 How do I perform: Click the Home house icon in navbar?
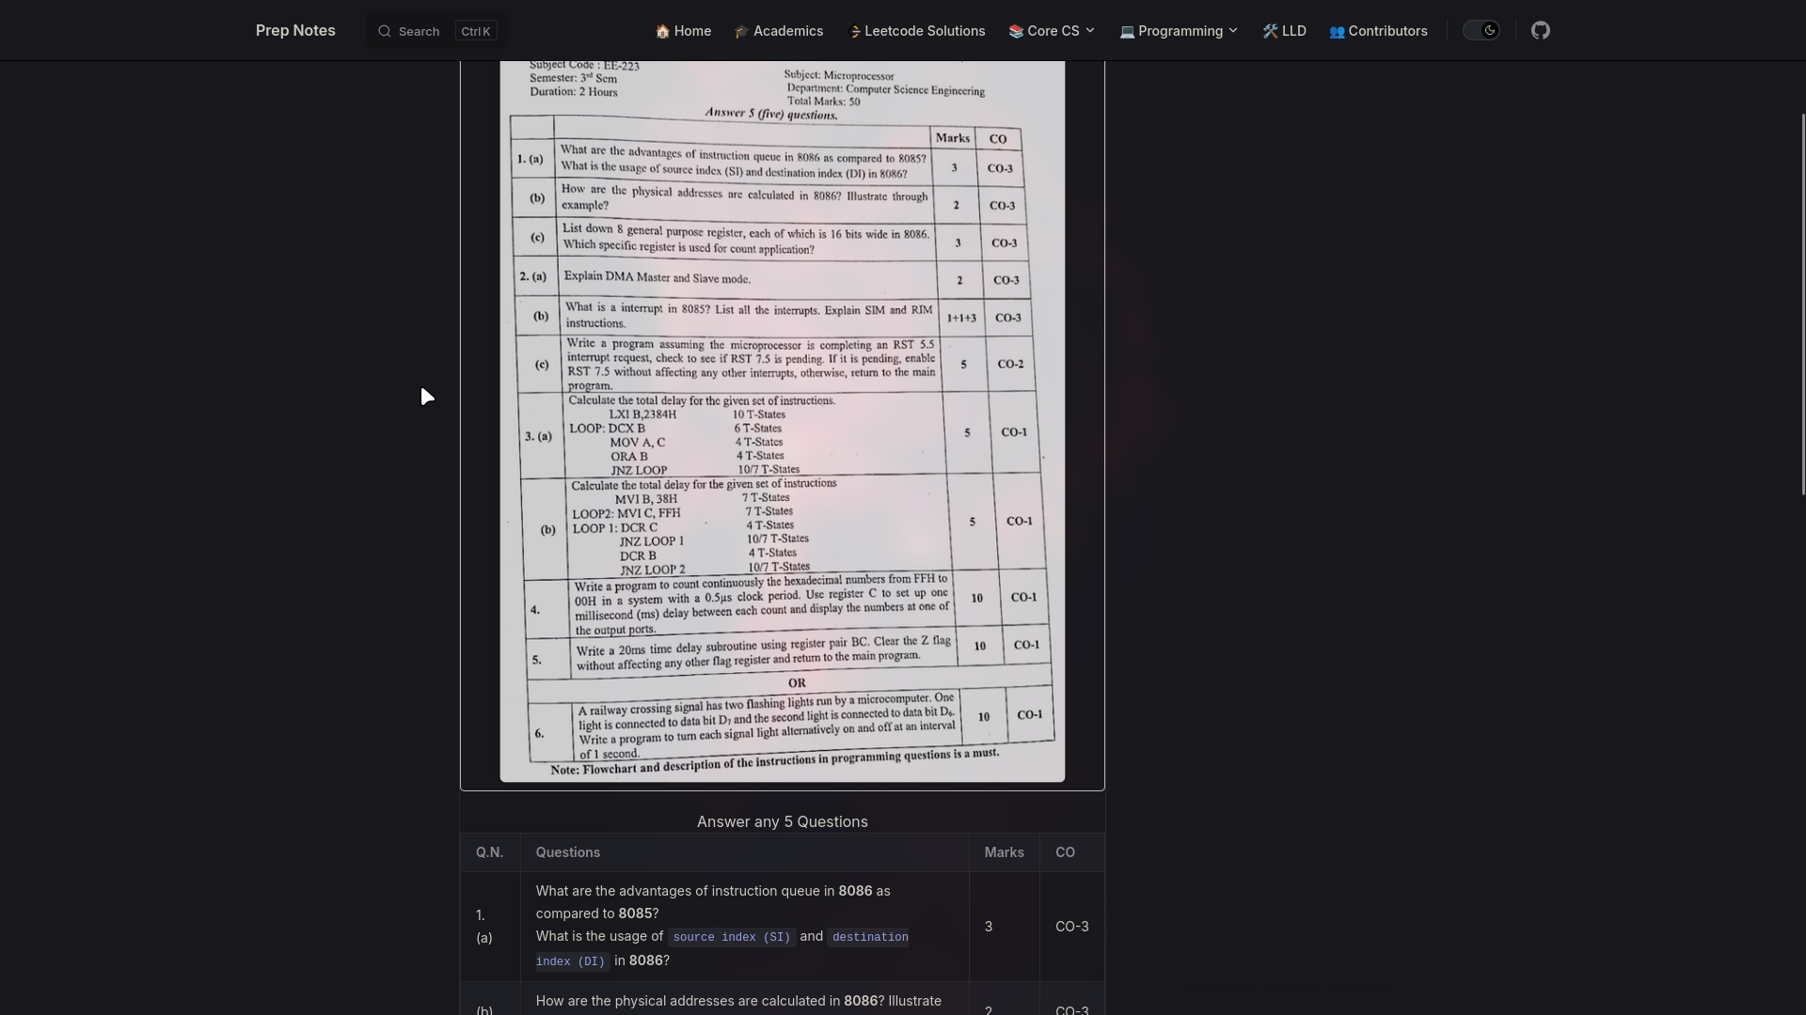coord(664,30)
